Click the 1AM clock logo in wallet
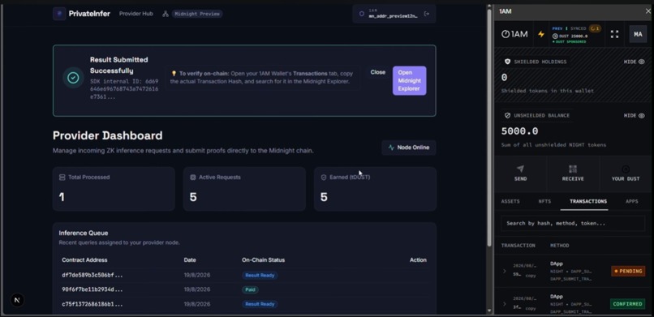 [514, 34]
